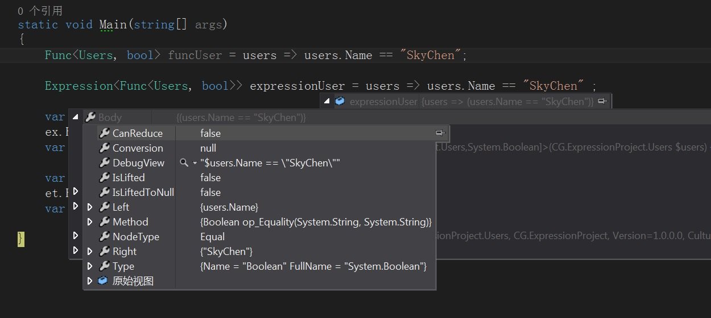The width and height of the screenshot is (711, 318).
Task: Open the DebugView magnifier visualizer icon
Action: coord(184,163)
